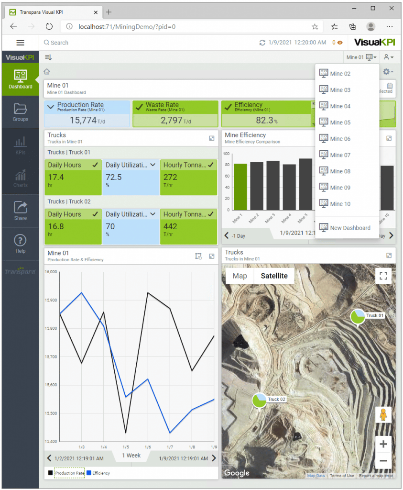The height and width of the screenshot is (490, 403).
Task: Open Groups folder in sidebar
Action: point(20,112)
